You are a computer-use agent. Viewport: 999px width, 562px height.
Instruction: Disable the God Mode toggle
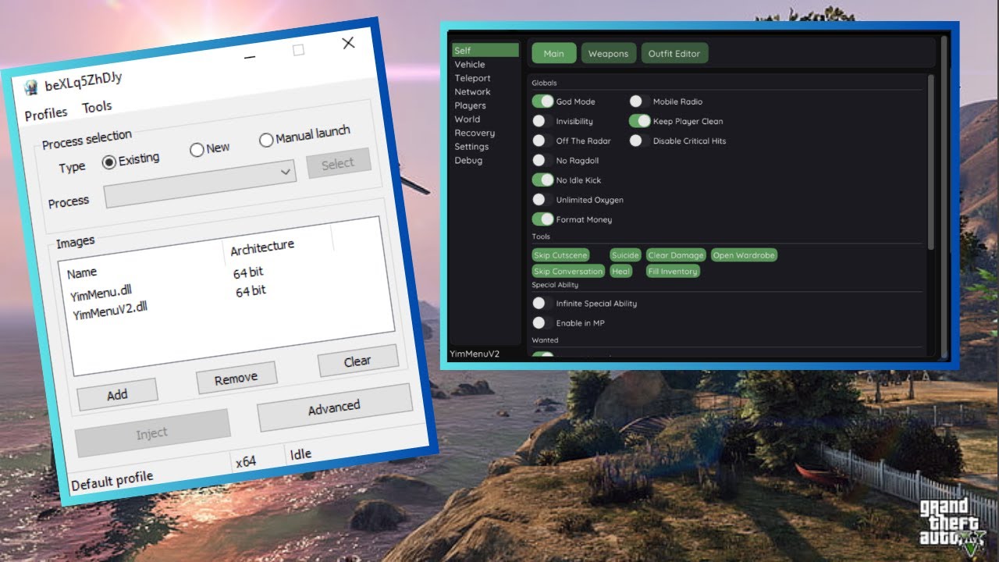tap(542, 101)
